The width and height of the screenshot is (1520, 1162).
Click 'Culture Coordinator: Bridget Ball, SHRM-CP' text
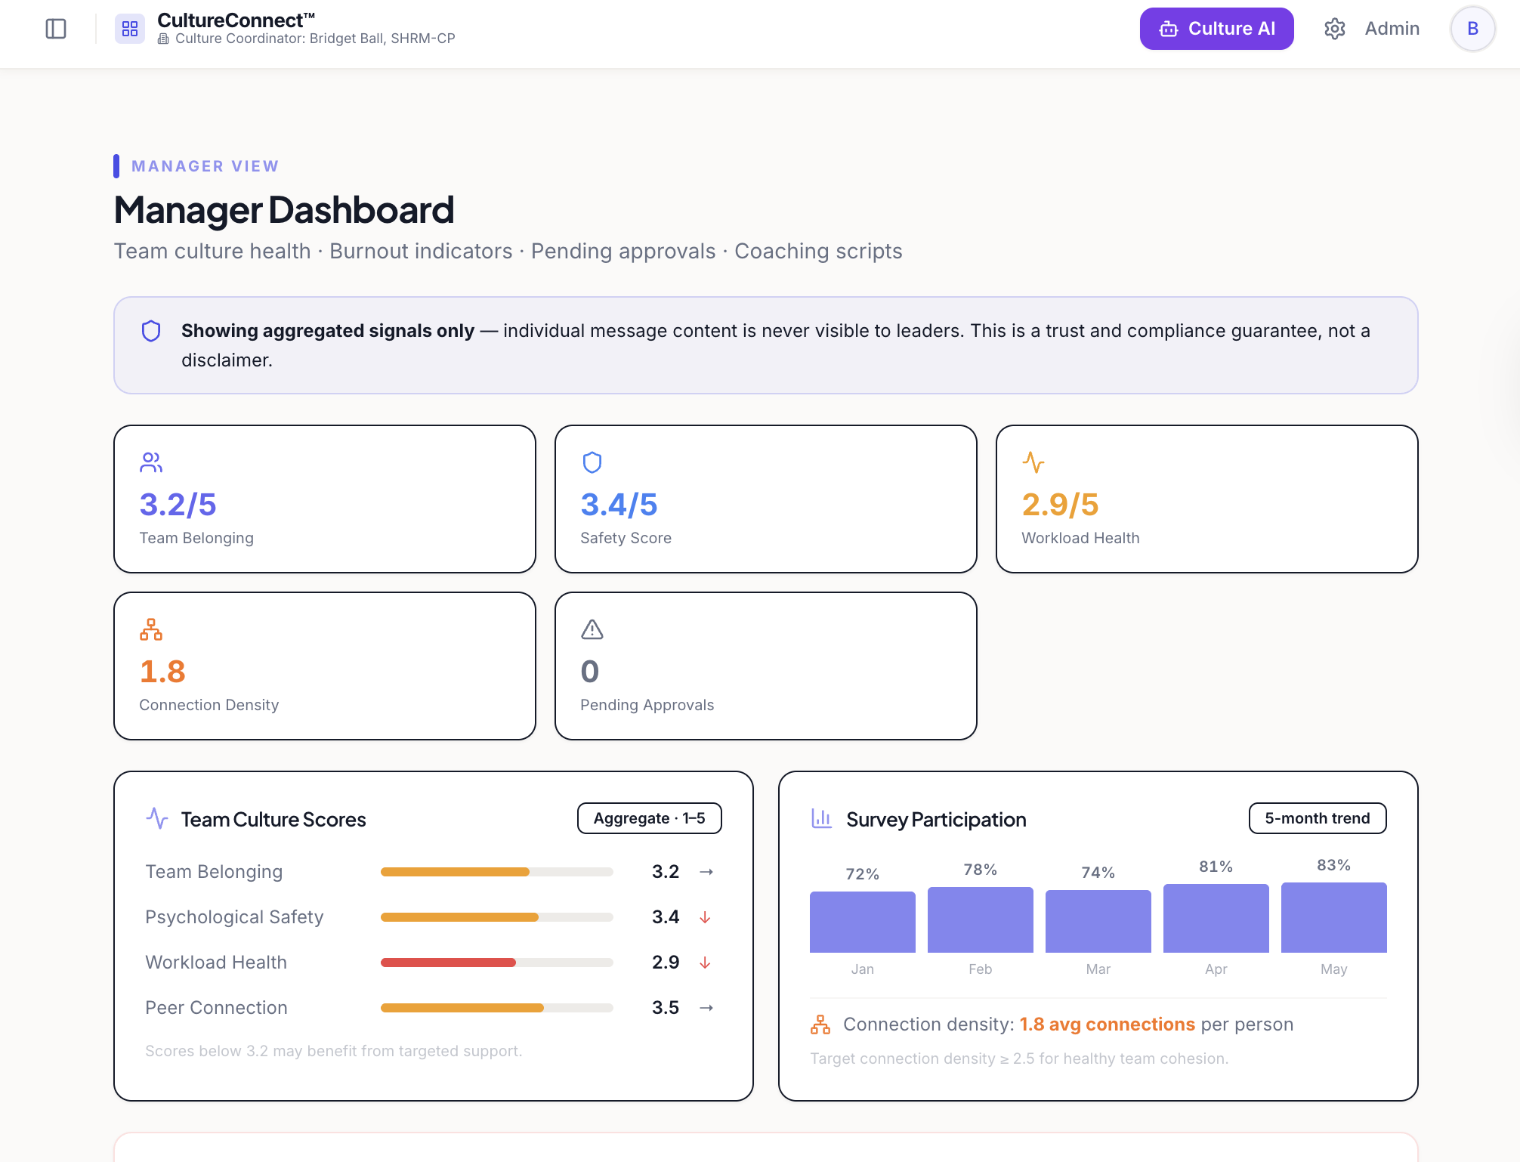(x=315, y=39)
